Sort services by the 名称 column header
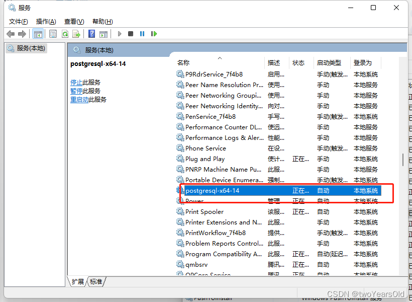The width and height of the screenshot is (412, 302). click(x=183, y=62)
